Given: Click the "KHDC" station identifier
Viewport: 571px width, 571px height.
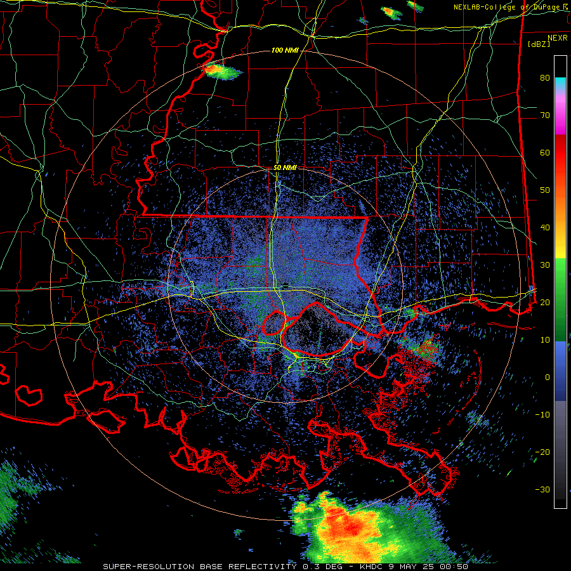Looking at the screenshot, I should pos(372,567).
